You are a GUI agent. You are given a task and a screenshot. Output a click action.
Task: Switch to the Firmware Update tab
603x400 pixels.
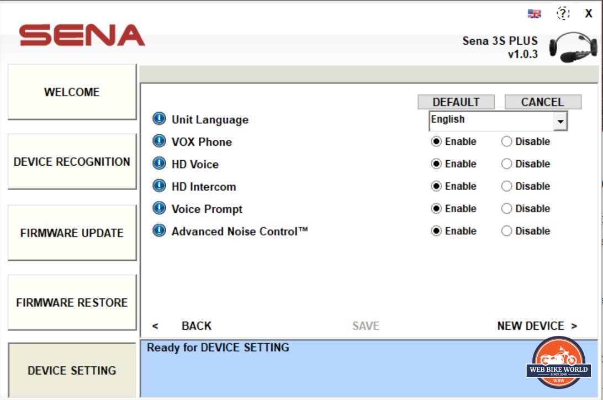pos(72,233)
